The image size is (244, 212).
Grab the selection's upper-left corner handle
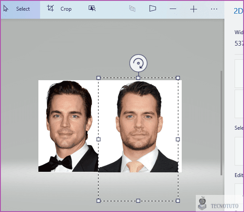pyautogui.click(x=99, y=78)
